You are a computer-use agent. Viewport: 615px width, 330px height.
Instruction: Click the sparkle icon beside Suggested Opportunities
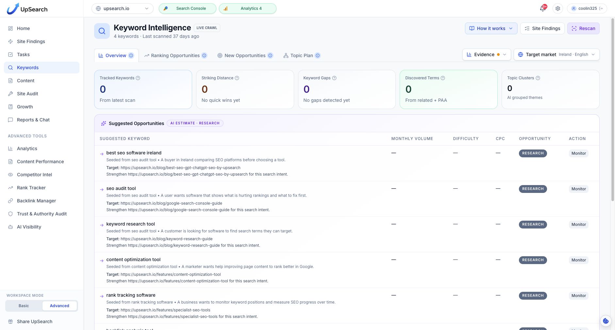(103, 123)
